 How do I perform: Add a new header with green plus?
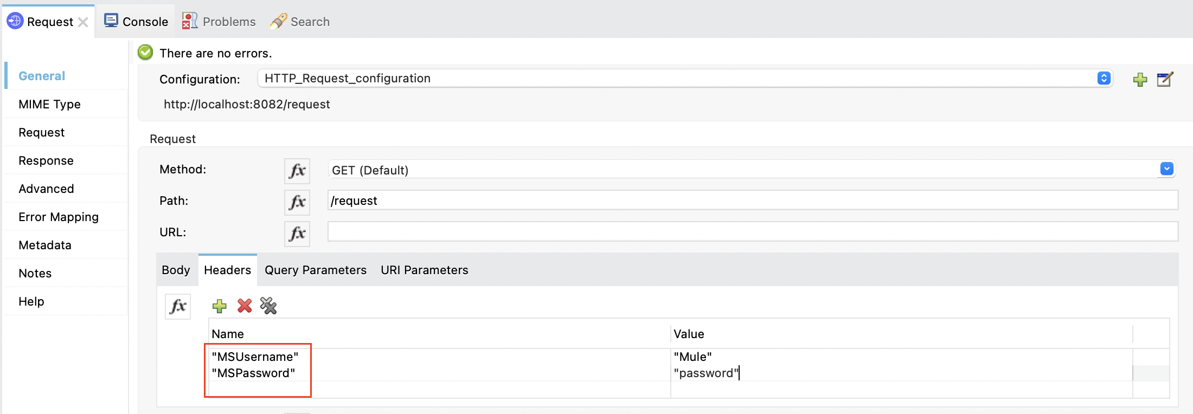click(219, 306)
